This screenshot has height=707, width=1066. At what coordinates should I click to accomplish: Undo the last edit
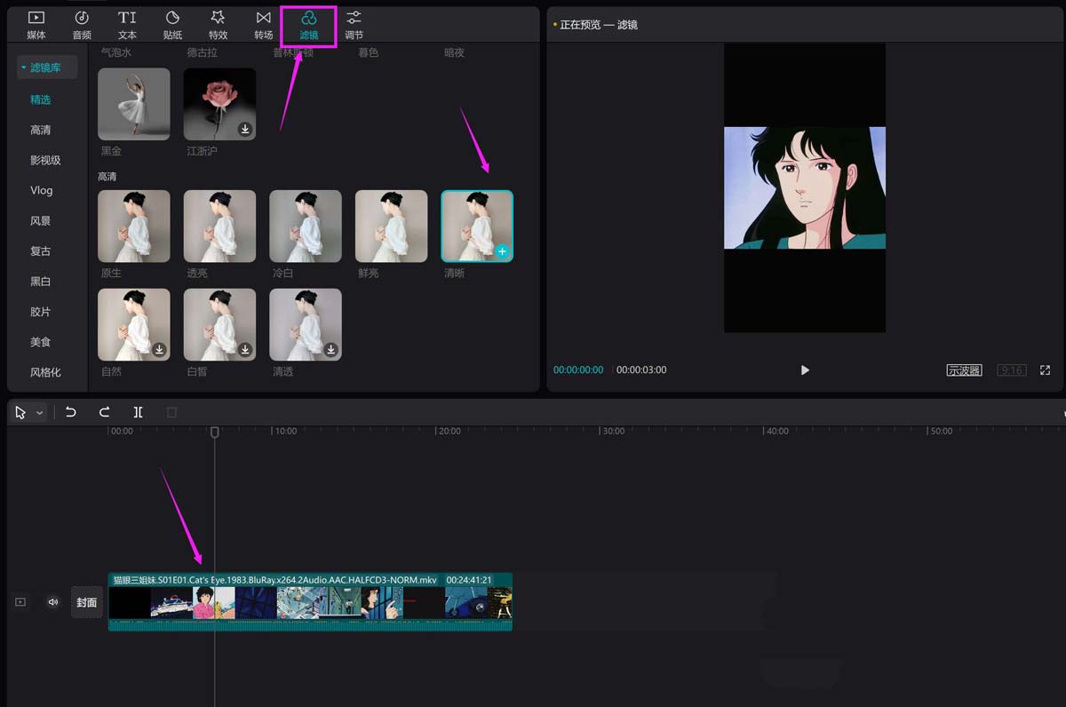[71, 412]
